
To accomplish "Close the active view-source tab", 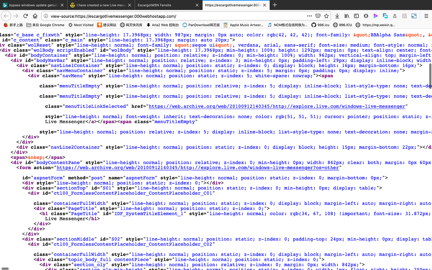I will 264,5.
